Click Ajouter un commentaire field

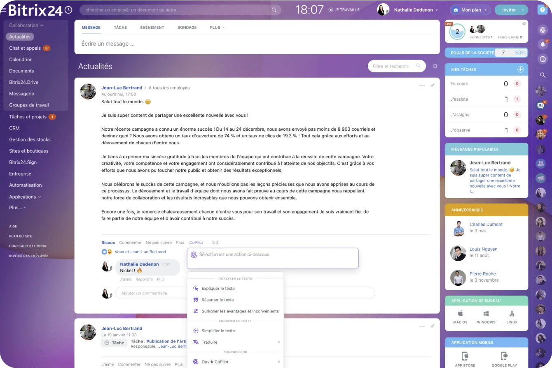pos(245,293)
